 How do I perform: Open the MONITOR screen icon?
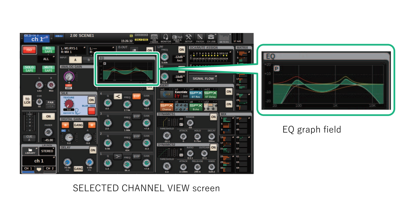166,38
